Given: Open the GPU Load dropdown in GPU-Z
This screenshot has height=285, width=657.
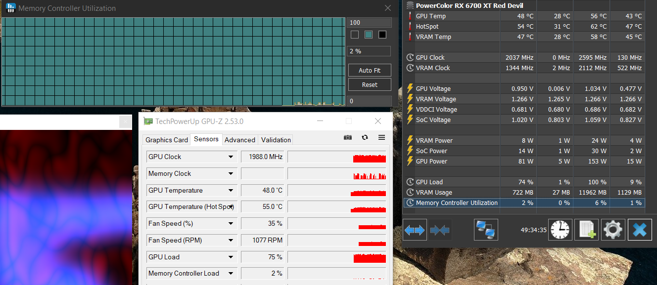Looking at the screenshot, I should [x=231, y=257].
